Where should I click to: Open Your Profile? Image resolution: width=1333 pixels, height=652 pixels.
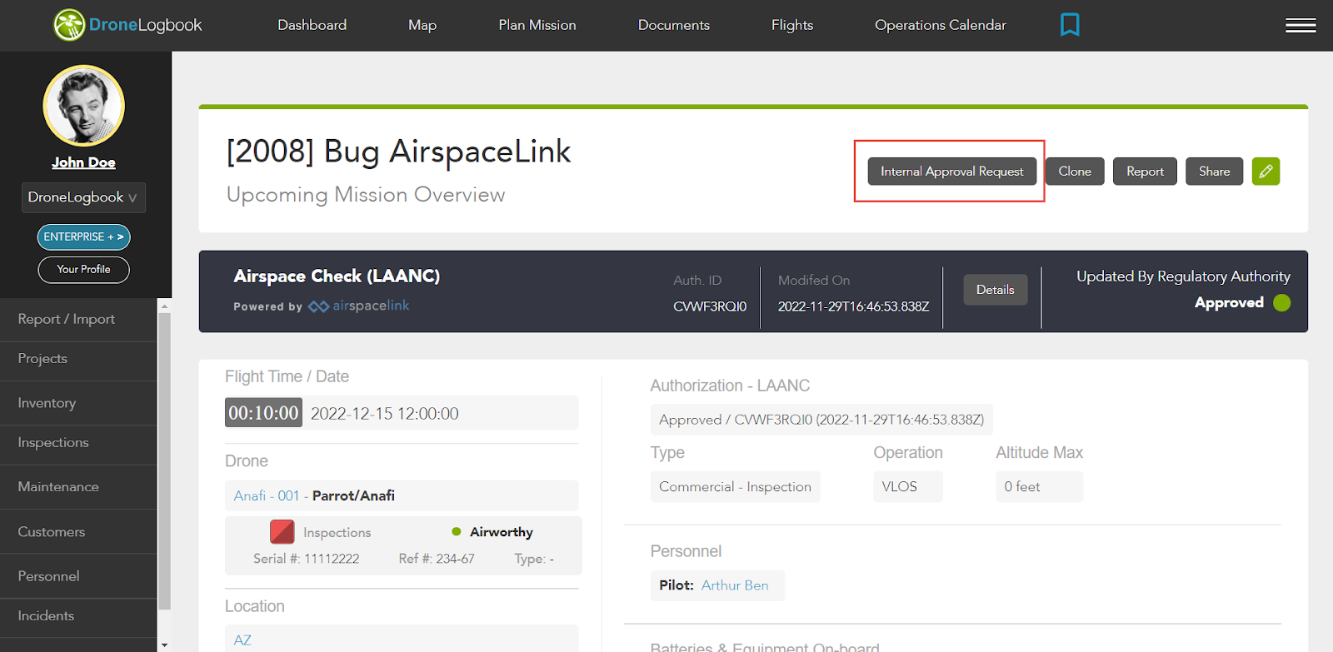(83, 270)
